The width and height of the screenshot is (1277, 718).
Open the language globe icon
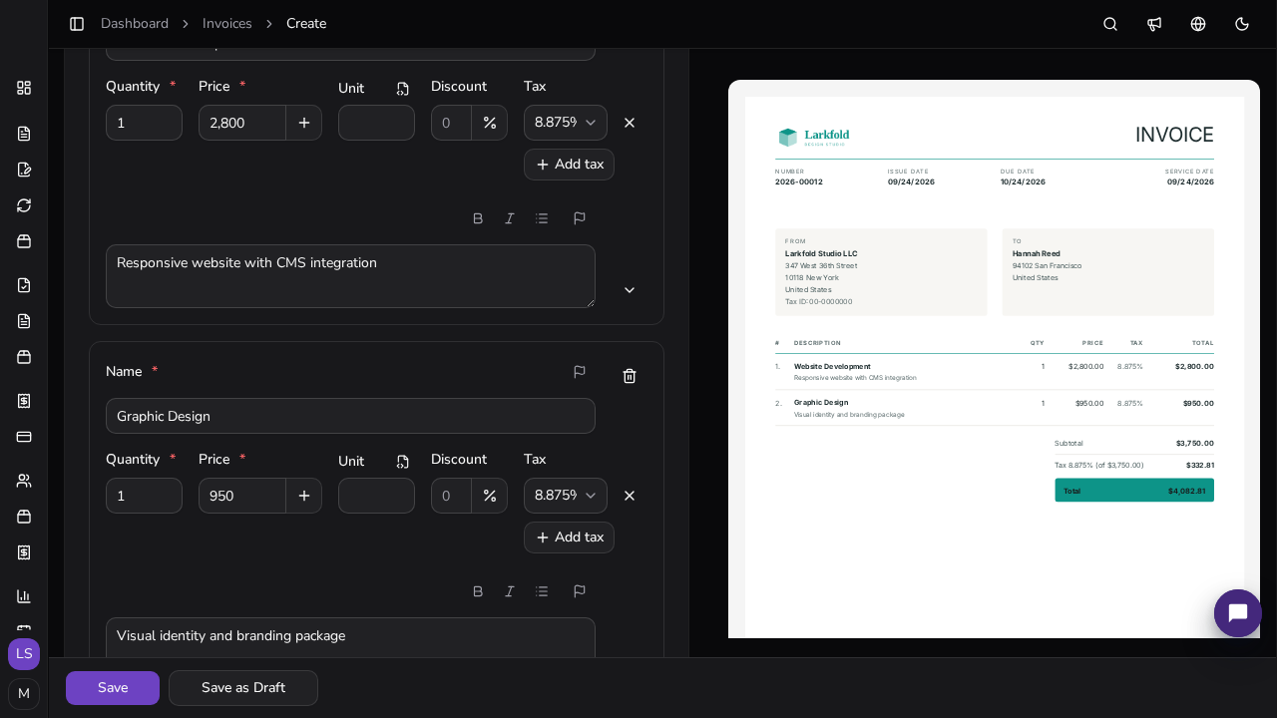click(1198, 24)
